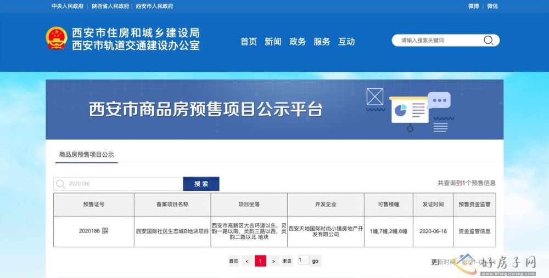This screenshot has height=278, width=549.
Task: Click the national emblem logo
Action: coord(56,38)
